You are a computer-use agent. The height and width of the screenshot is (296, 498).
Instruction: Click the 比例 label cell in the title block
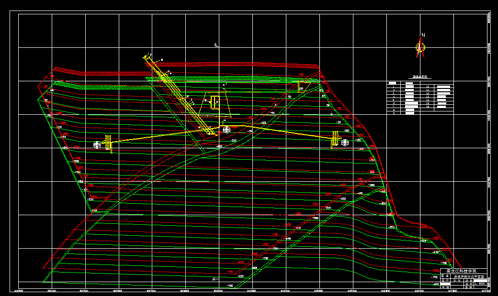click(x=468, y=284)
